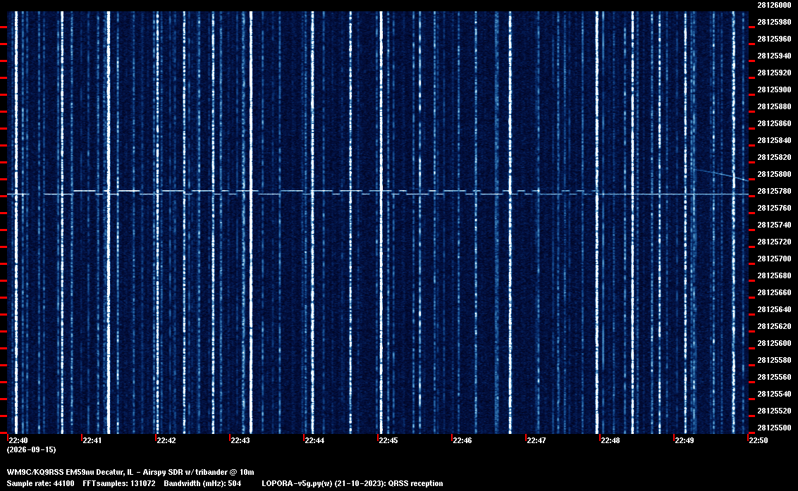Select the LOPORA-v5g.py QRSS reception text
This screenshot has width=798, height=491.
[352, 483]
